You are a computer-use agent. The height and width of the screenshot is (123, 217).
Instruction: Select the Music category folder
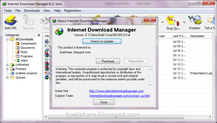[22, 52]
